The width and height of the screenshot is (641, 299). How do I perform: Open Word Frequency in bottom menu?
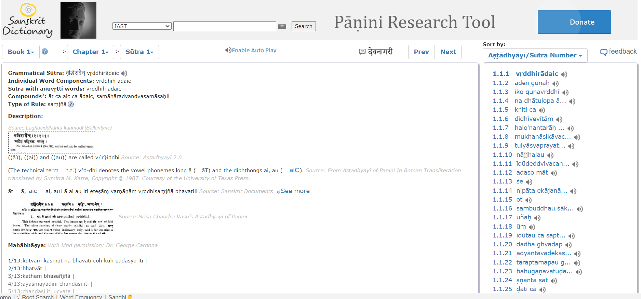click(81, 297)
